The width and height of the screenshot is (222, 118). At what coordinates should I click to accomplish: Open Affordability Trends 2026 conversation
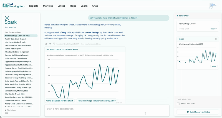click(x=15, y=94)
